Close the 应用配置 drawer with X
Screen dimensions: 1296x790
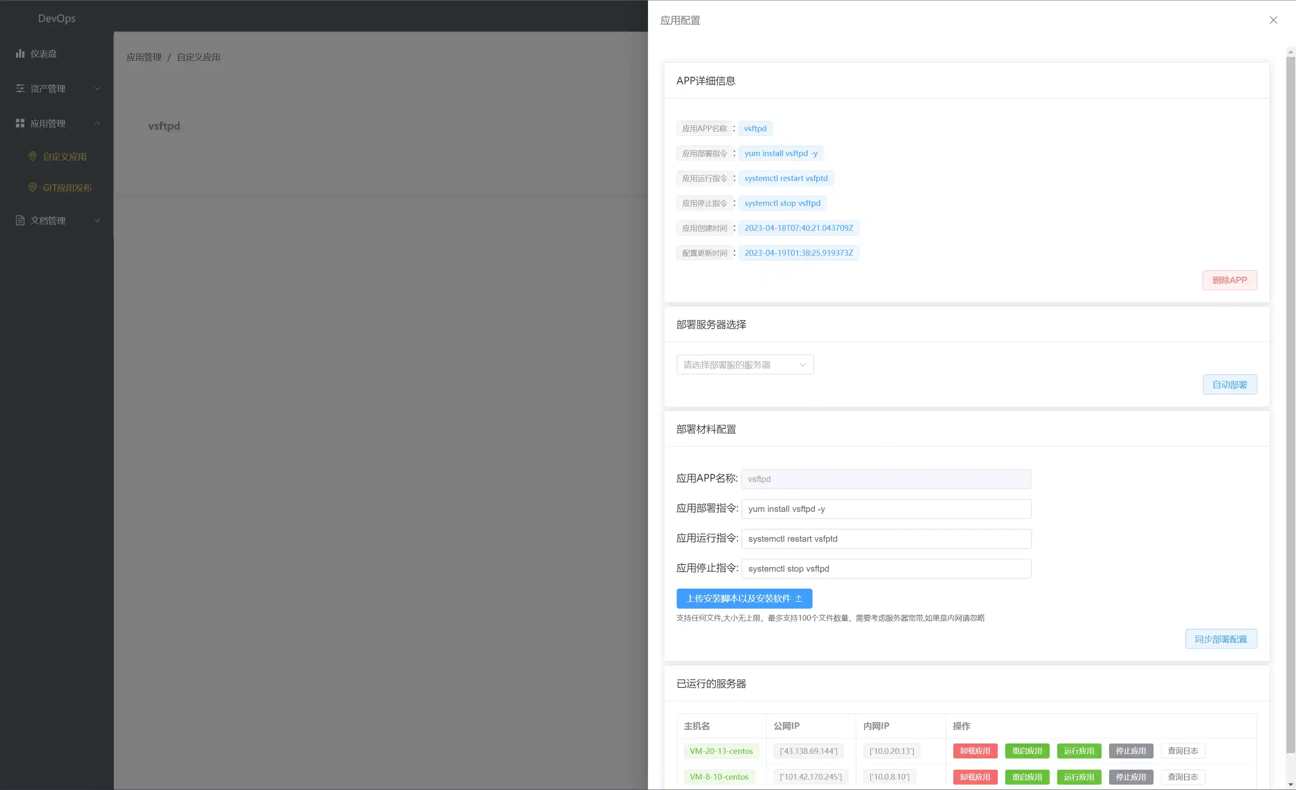coord(1273,20)
